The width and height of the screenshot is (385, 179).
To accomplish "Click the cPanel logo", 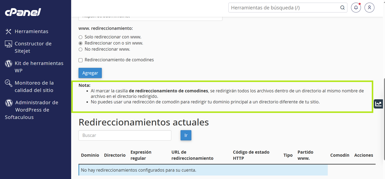I will pyautogui.click(x=23, y=12).
